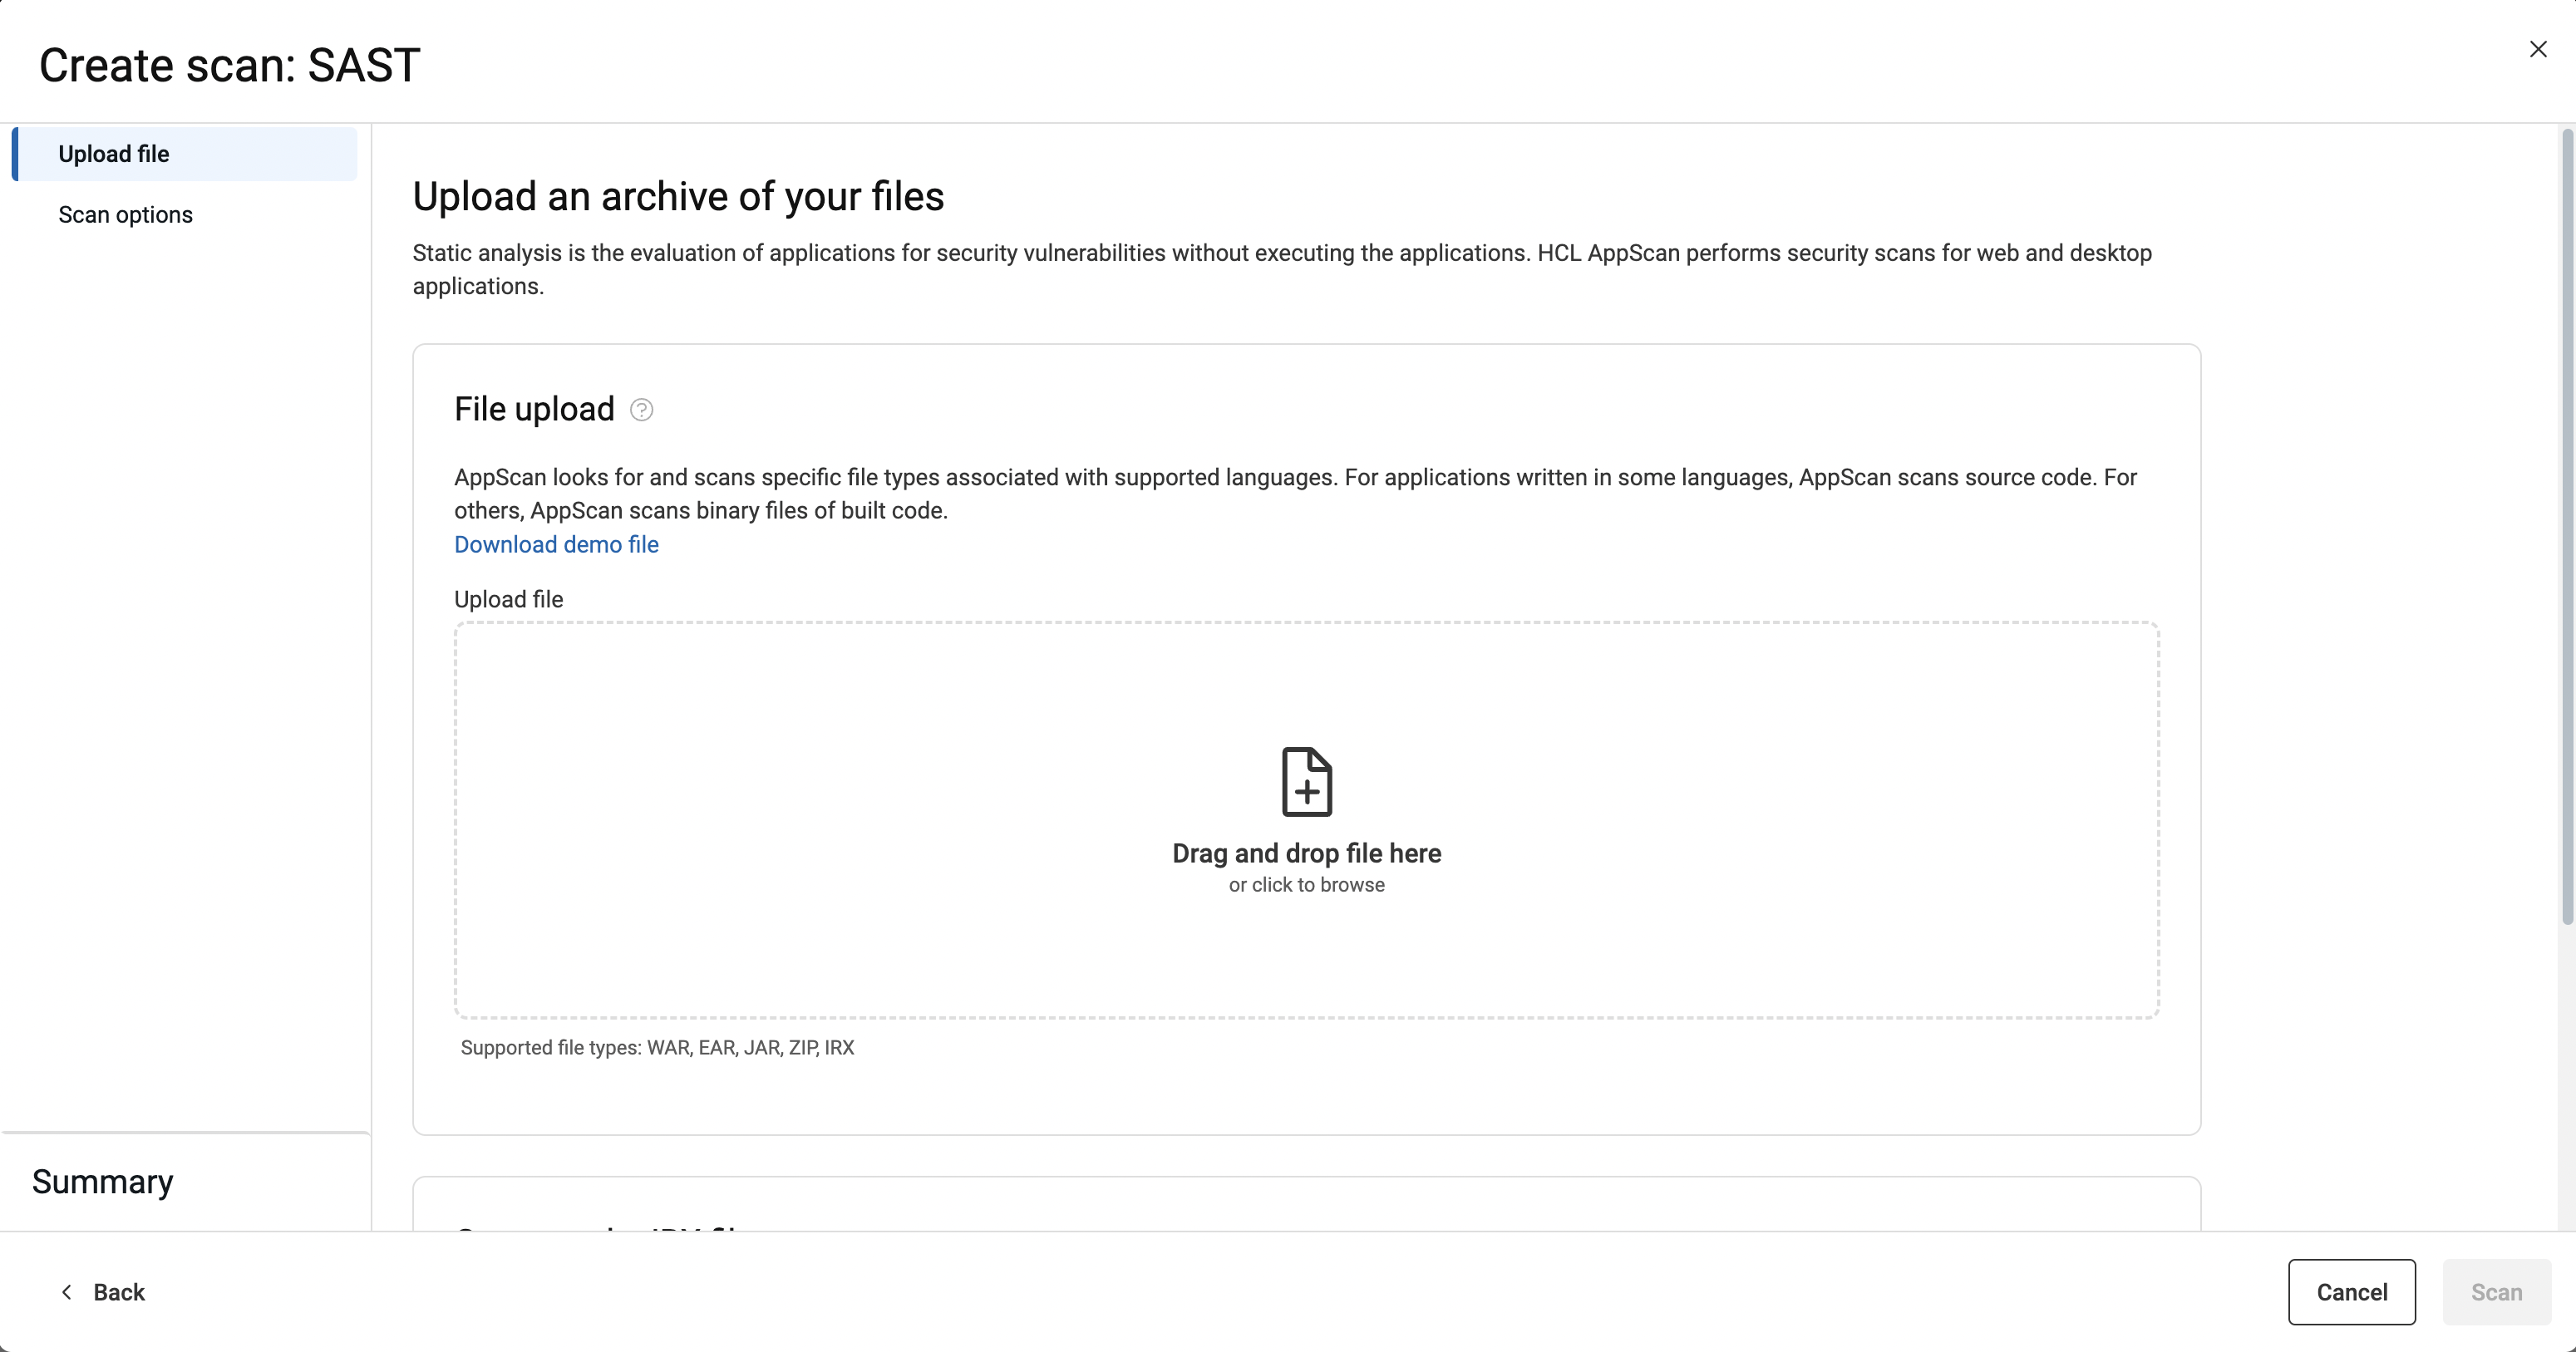The height and width of the screenshot is (1352, 2576).
Task: Click the back chevron arrow icon
Action: click(x=67, y=1292)
